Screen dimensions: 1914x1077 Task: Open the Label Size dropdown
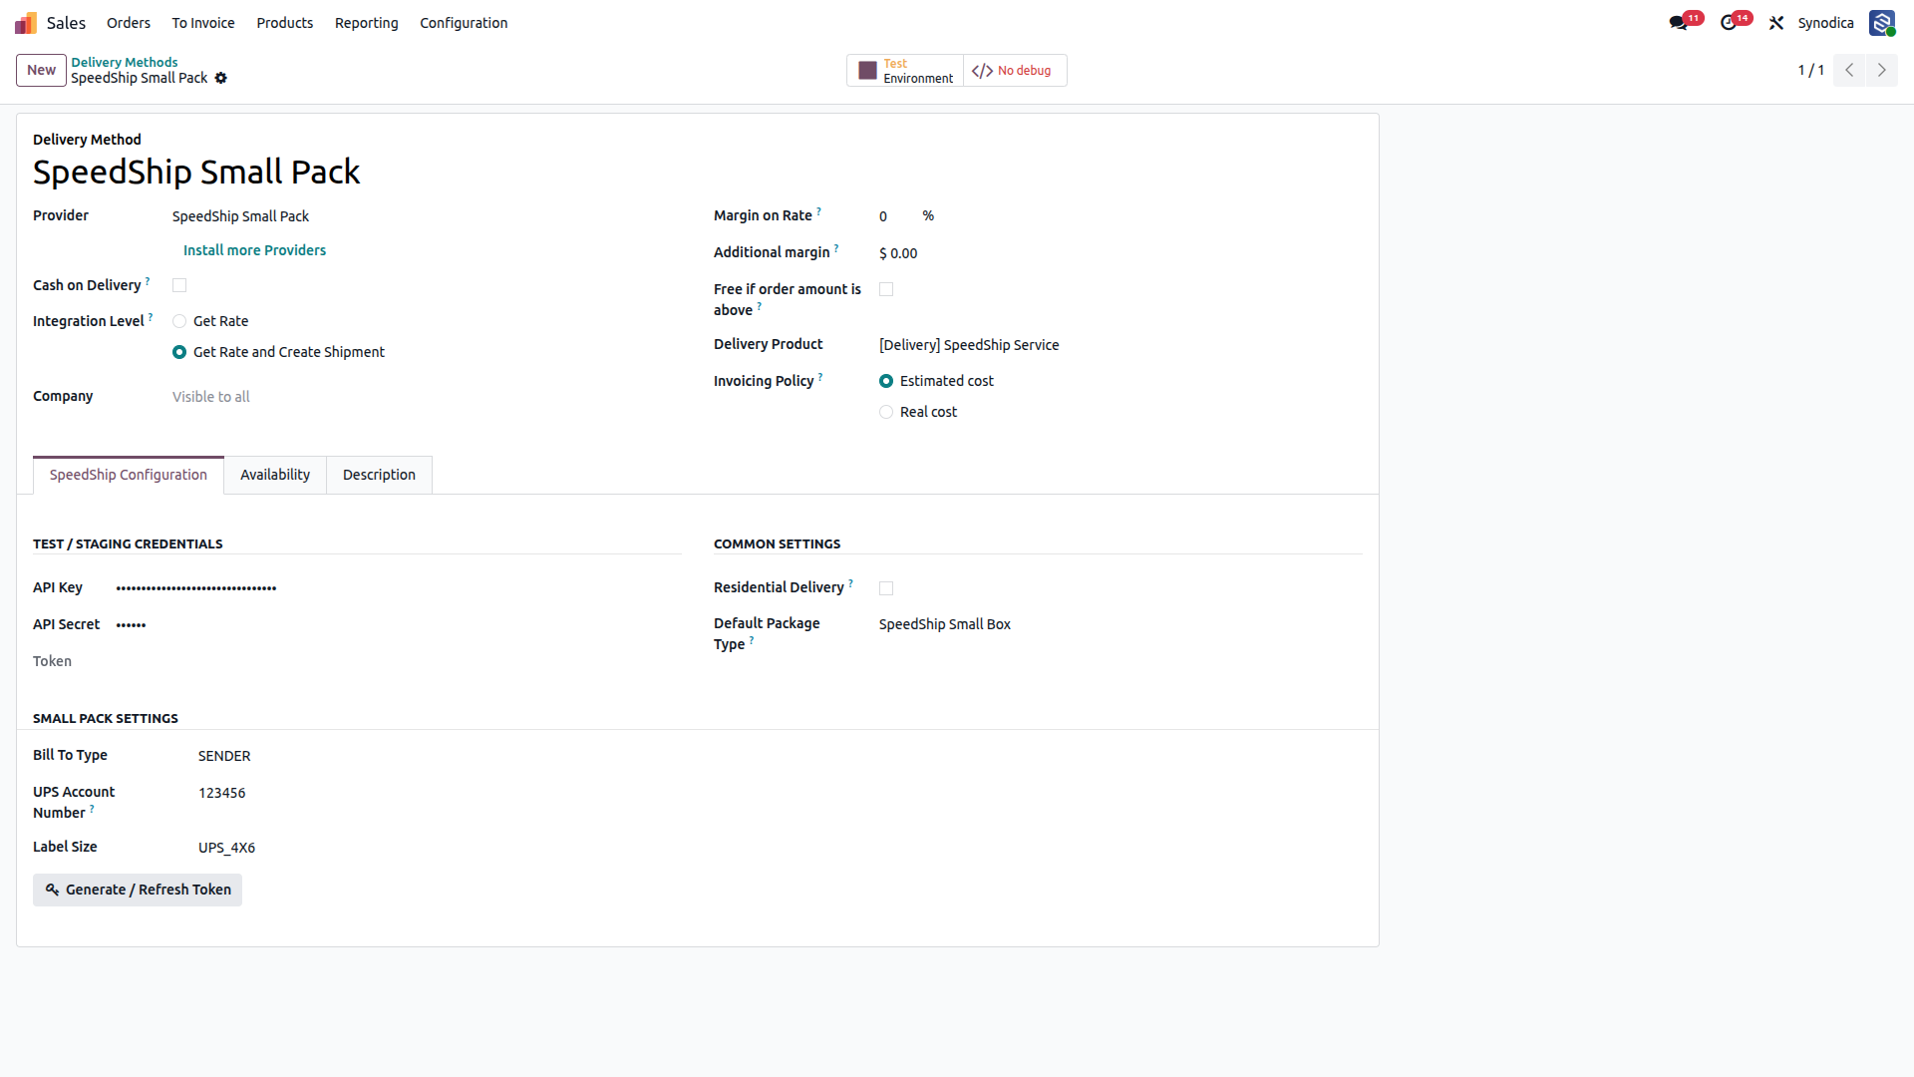click(x=439, y=848)
